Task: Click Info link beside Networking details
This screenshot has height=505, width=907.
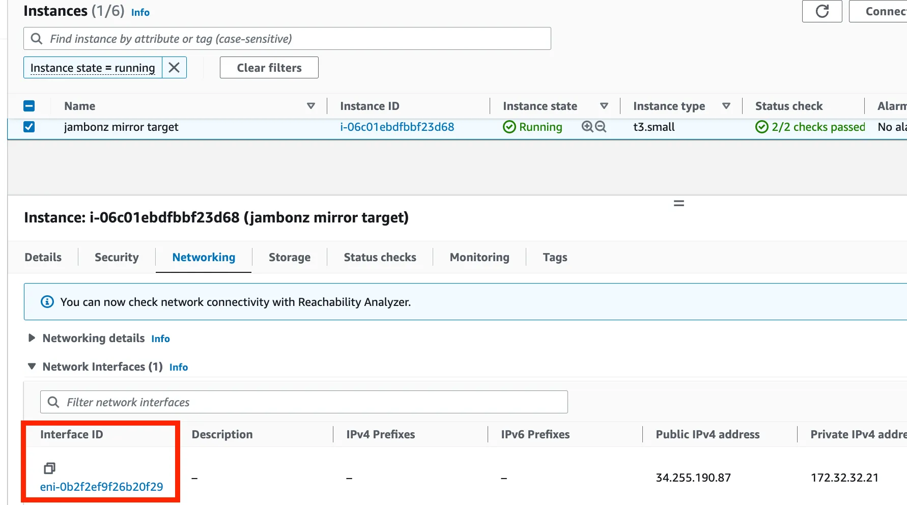Action: (x=160, y=339)
